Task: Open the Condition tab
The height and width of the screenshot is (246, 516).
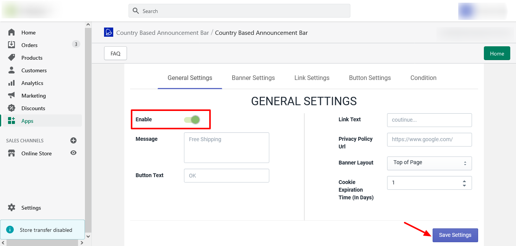Action: pos(423,78)
